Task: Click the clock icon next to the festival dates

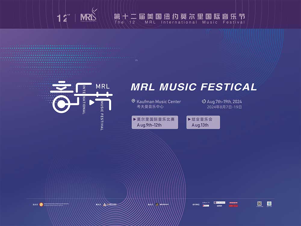Action: coord(204,101)
